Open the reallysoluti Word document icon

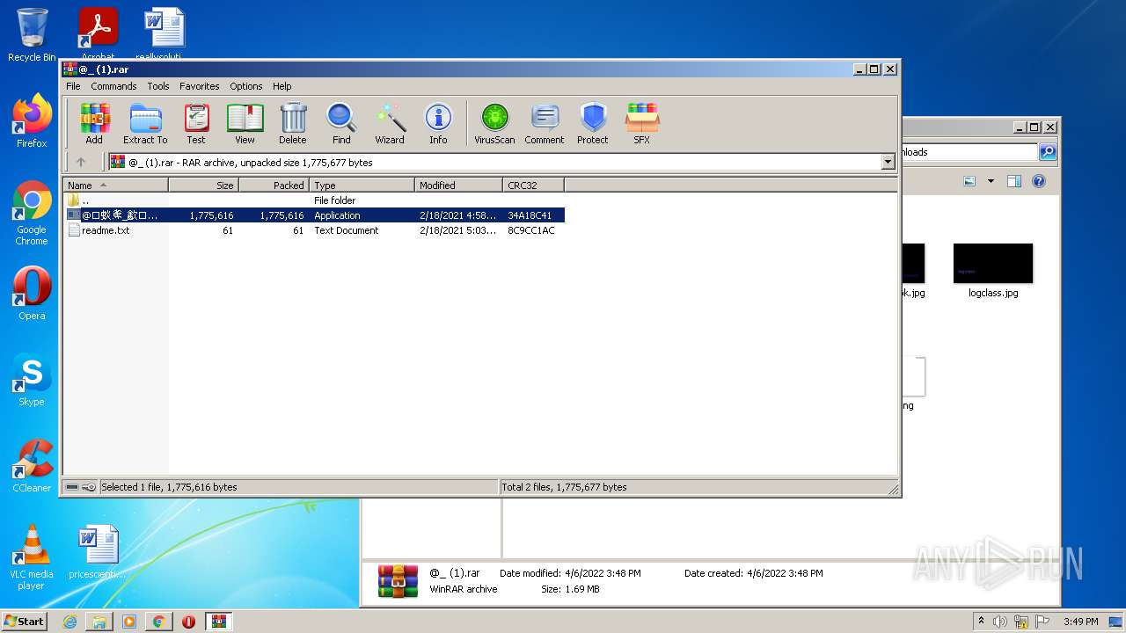click(164, 35)
